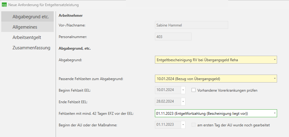Click the Passende Fehlzeiten zum Abgabegrund: label
This screenshot has width=289, height=137.
coord(91,79)
